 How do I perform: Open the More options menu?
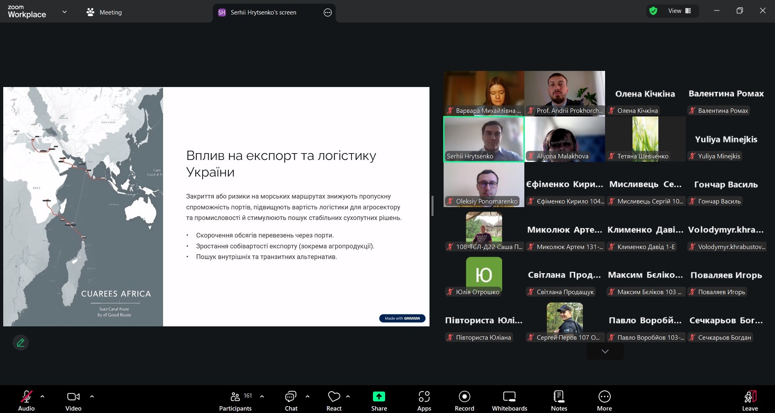click(x=604, y=401)
